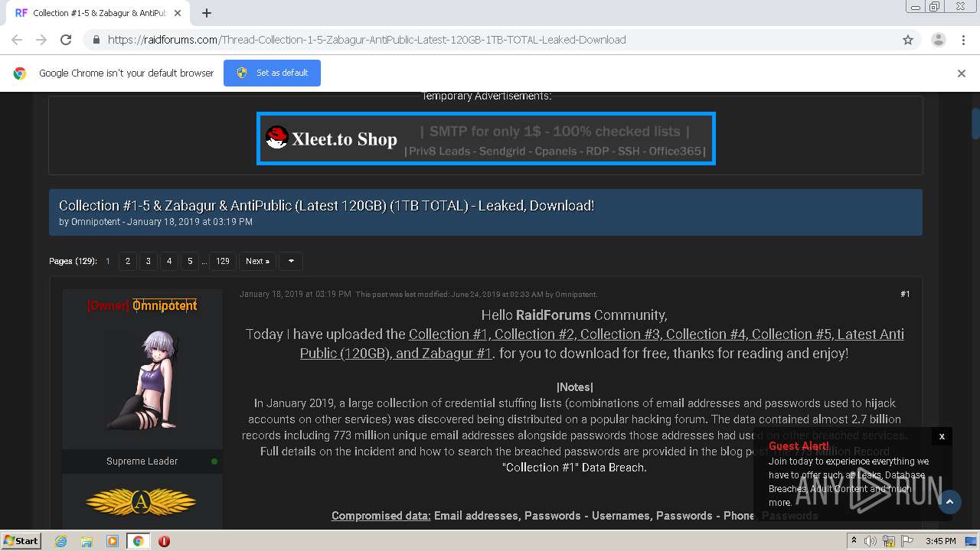
Task: Select the Collection #1-5 browser tab
Action: point(97,13)
